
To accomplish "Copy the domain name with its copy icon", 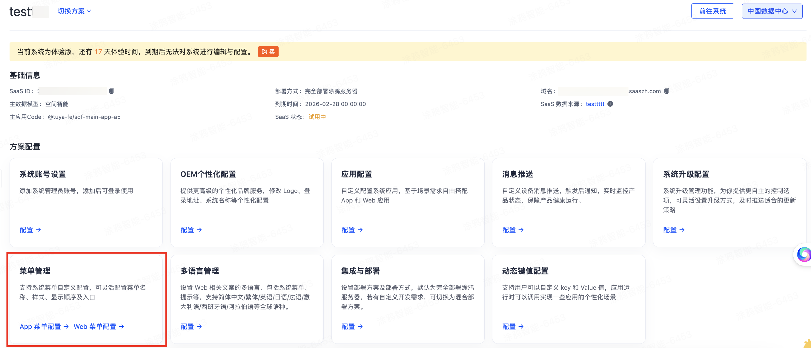I will [x=666, y=91].
